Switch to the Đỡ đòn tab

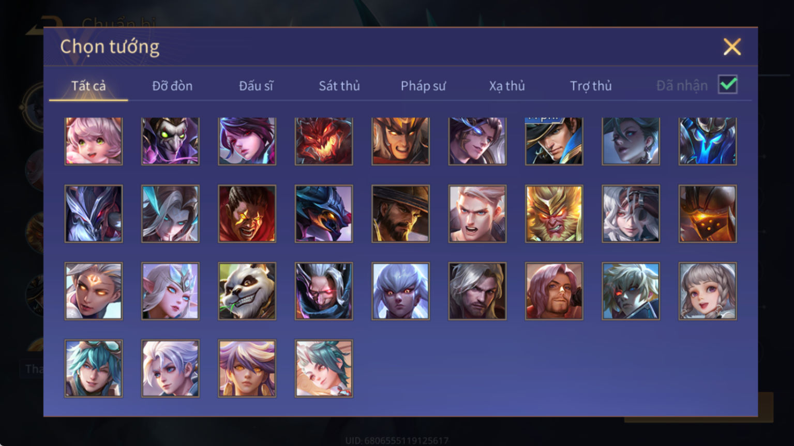tap(172, 86)
